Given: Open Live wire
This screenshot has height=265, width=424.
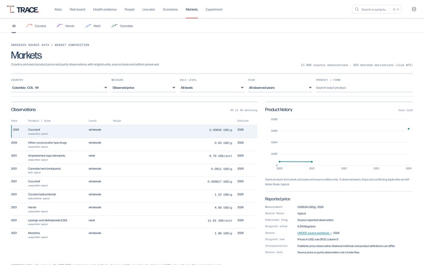Looking at the screenshot, I should click(x=148, y=9).
